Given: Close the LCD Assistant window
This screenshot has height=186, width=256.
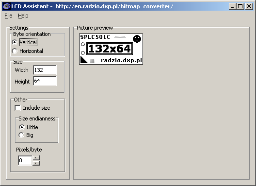Looking at the screenshot, I should 249,6.
